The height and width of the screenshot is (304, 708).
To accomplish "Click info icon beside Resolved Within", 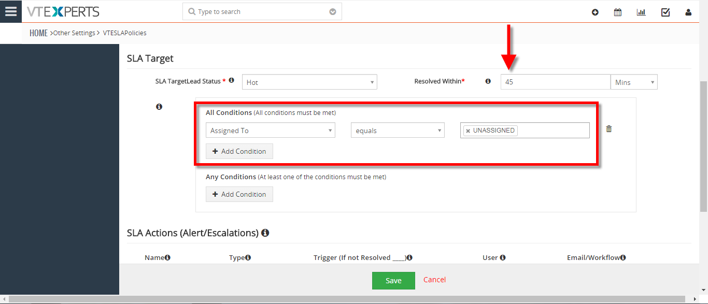I will 488,81.
